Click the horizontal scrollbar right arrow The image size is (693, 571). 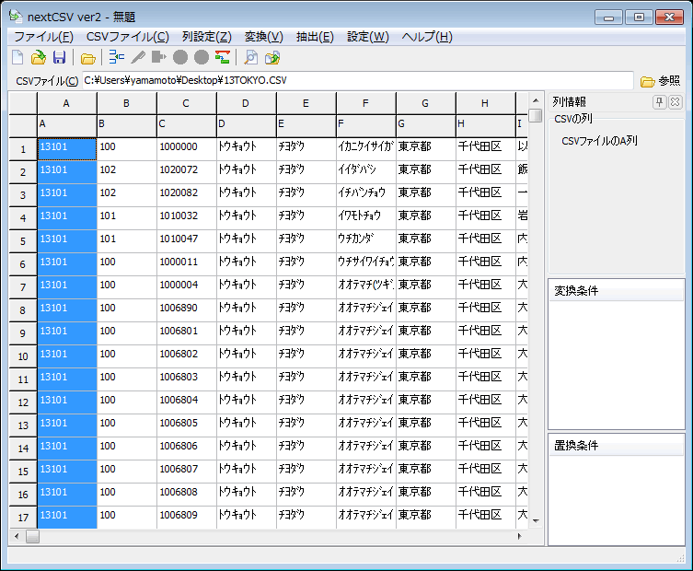point(522,536)
